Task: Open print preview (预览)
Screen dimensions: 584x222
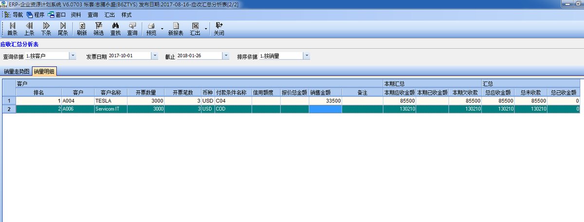Action: (x=151, y=29)
